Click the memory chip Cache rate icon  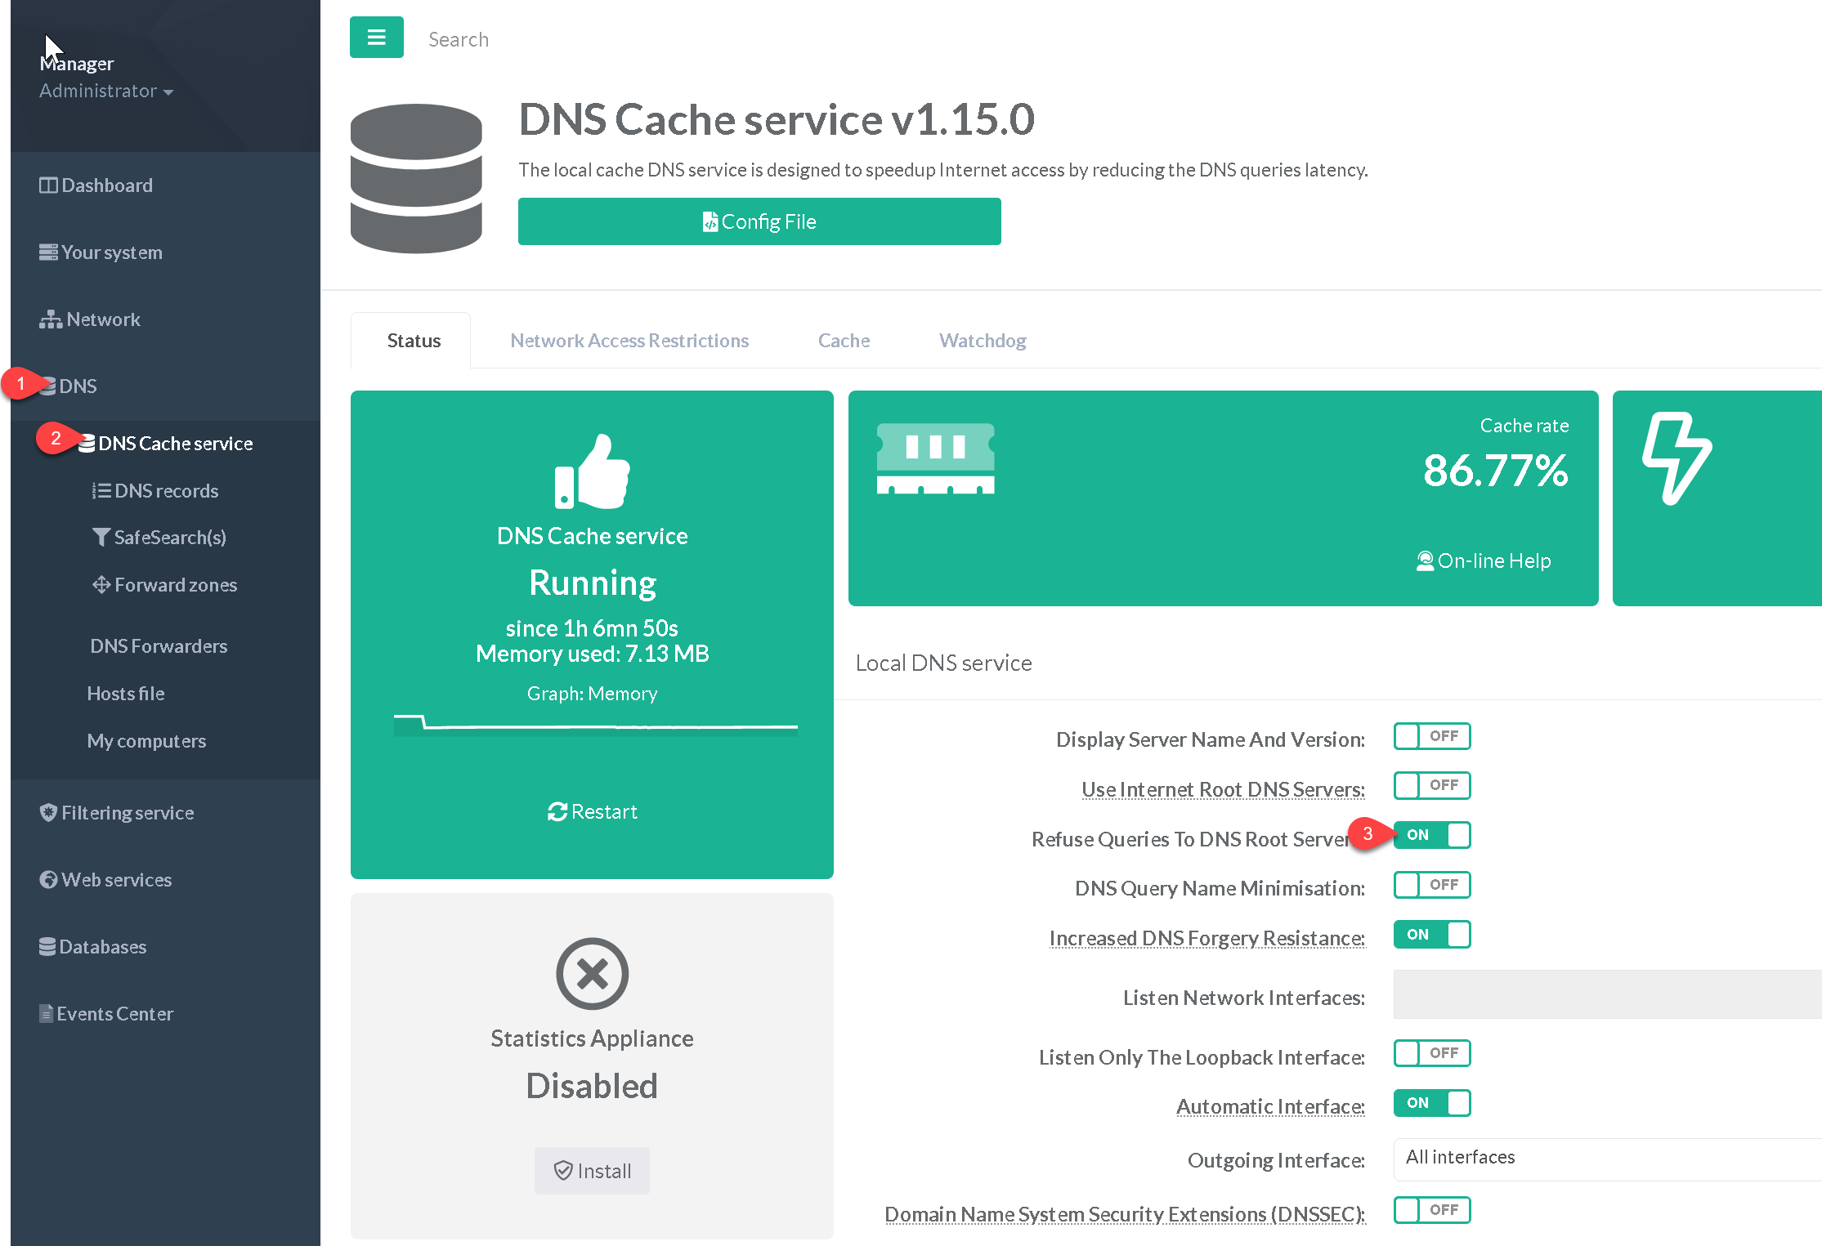[935, 458]
